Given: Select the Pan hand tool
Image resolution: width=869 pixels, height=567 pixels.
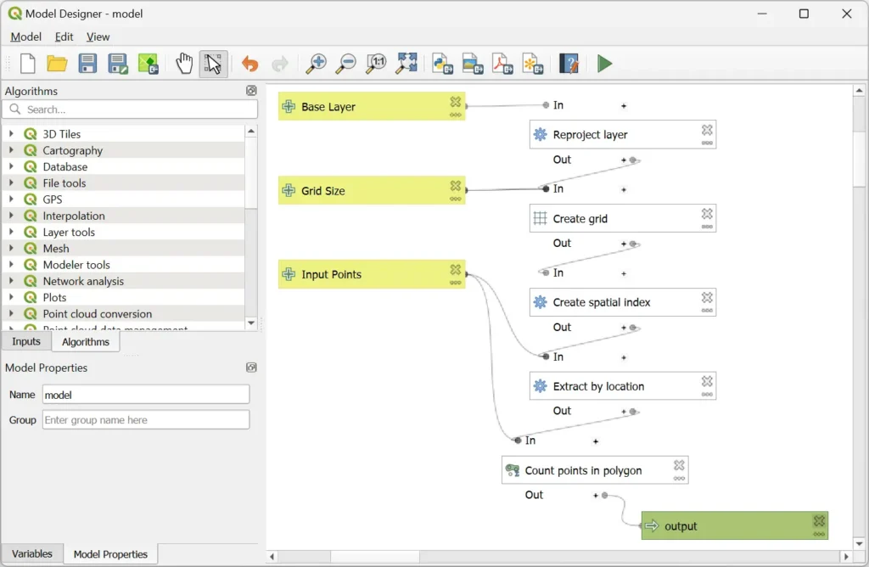Looking at the screenshot, I should click(x=184, y=64).
